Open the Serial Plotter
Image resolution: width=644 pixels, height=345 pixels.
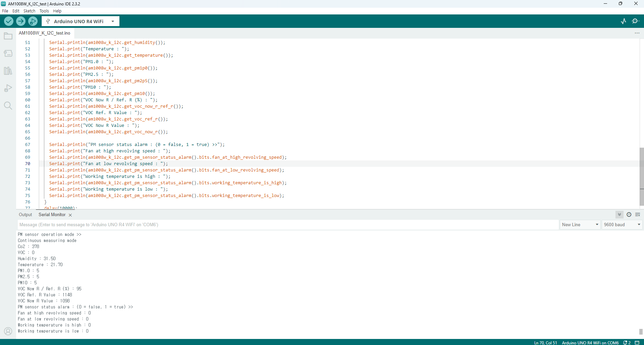pyautogui.click(x=624, y=21)
